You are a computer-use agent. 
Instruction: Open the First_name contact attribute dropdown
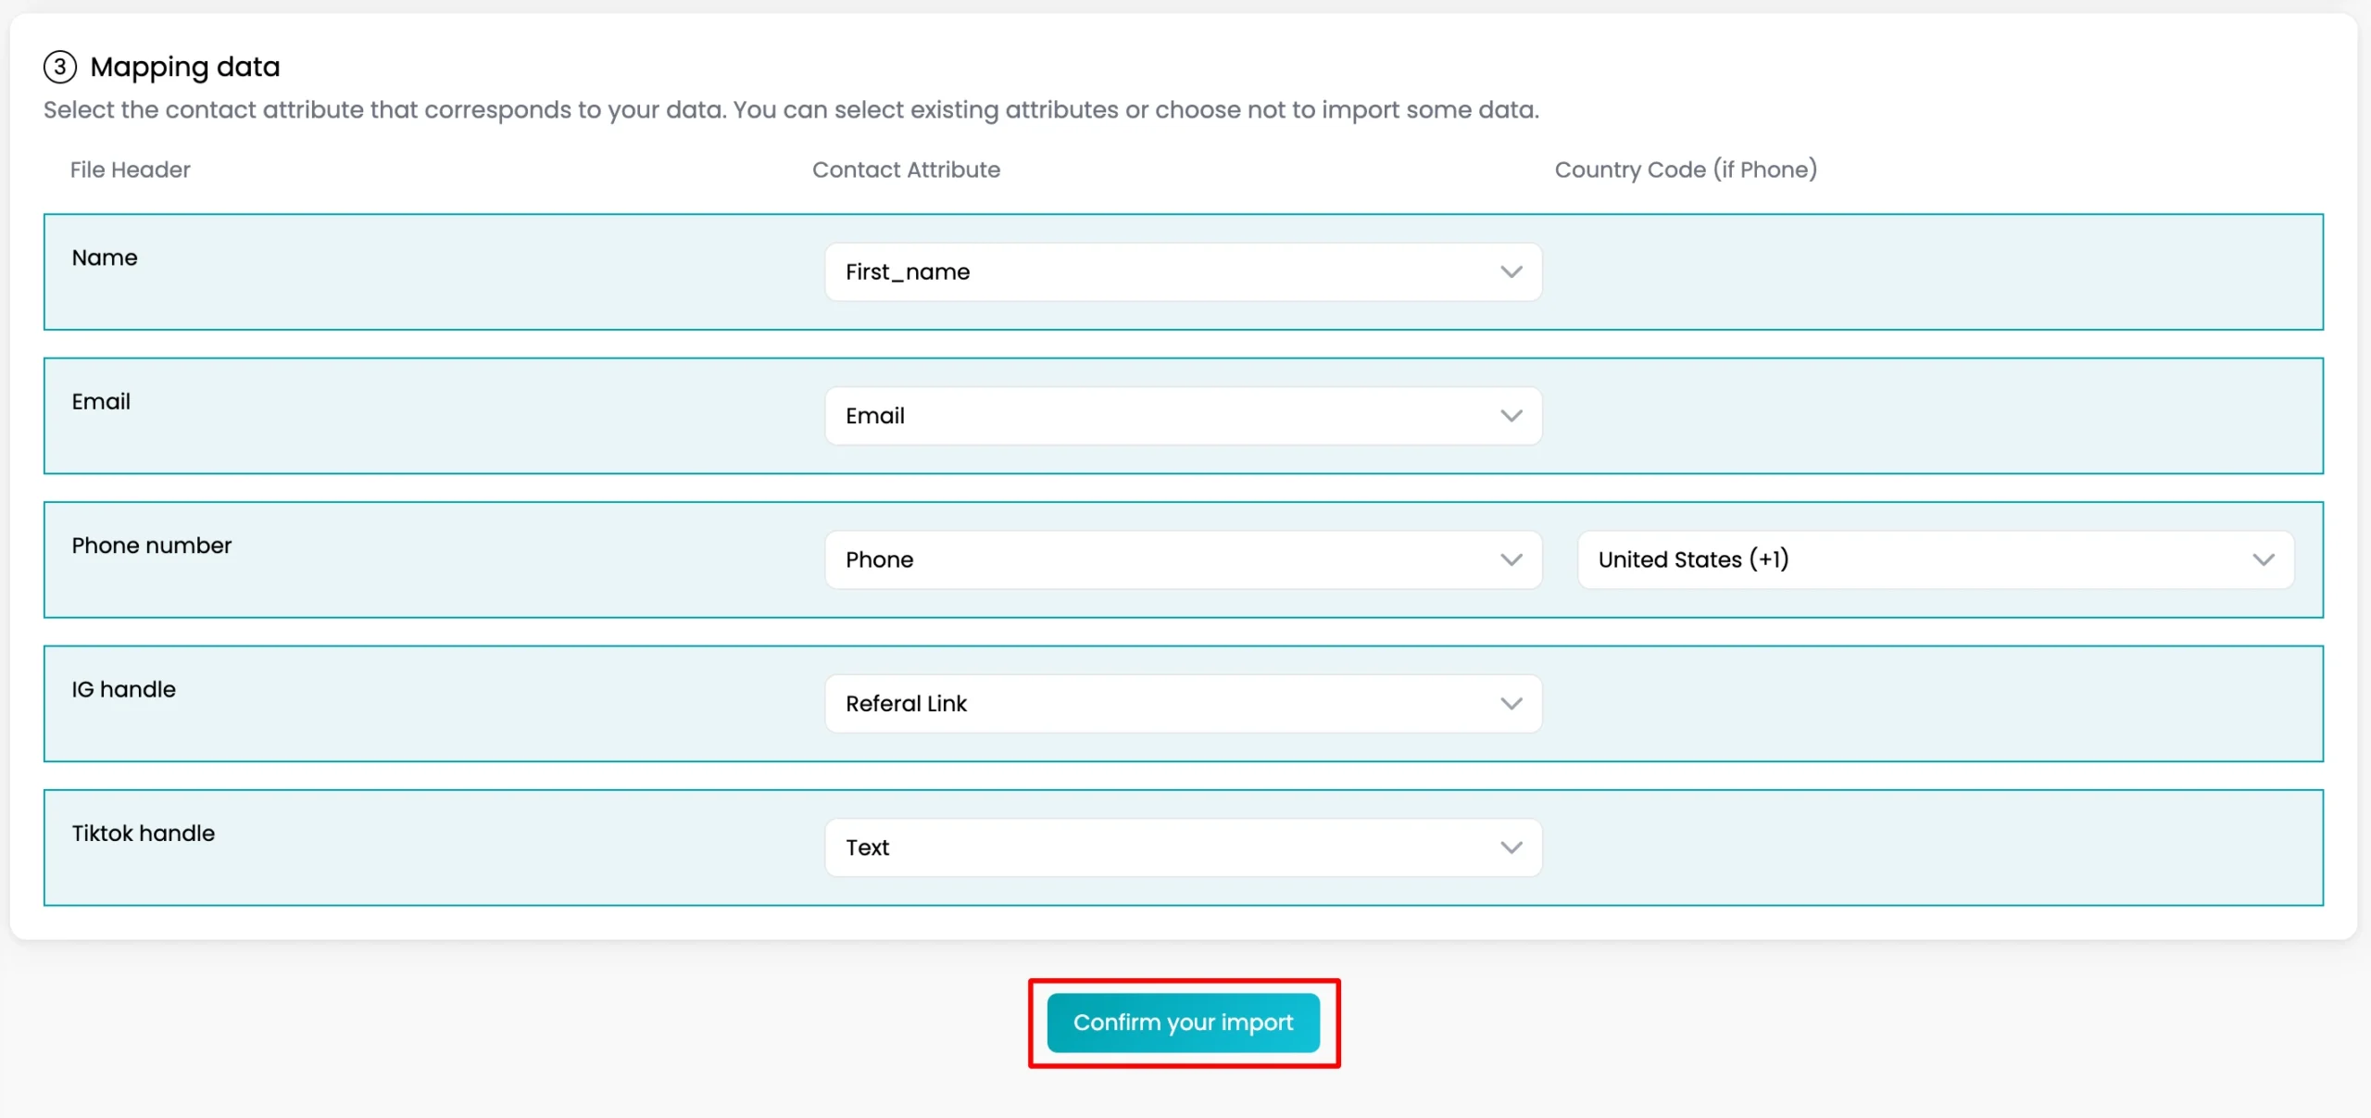point(1183,272)
